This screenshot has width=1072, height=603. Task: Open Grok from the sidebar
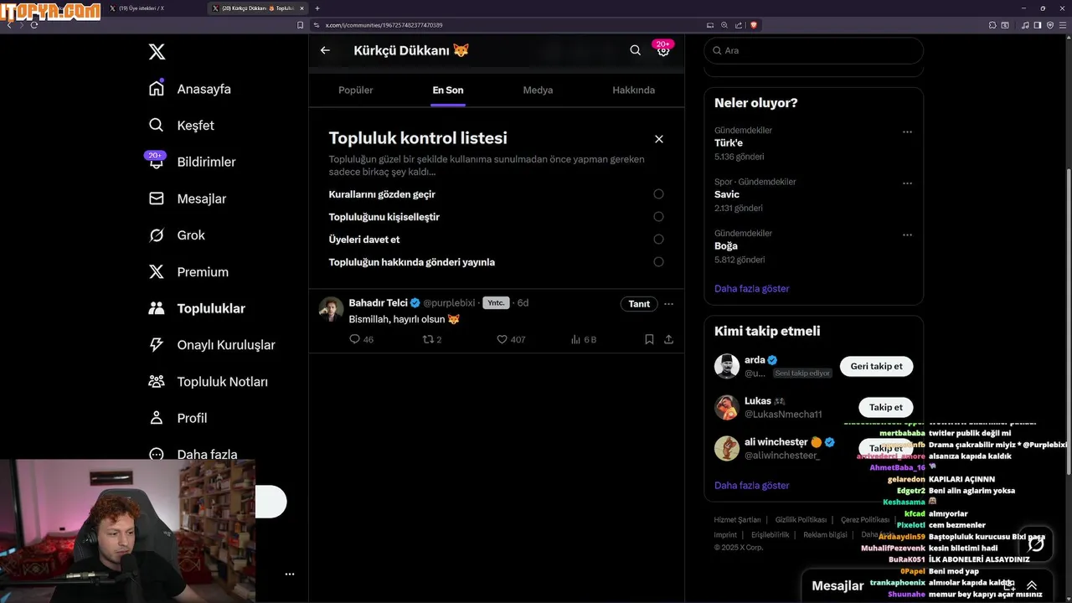(177, 235)
